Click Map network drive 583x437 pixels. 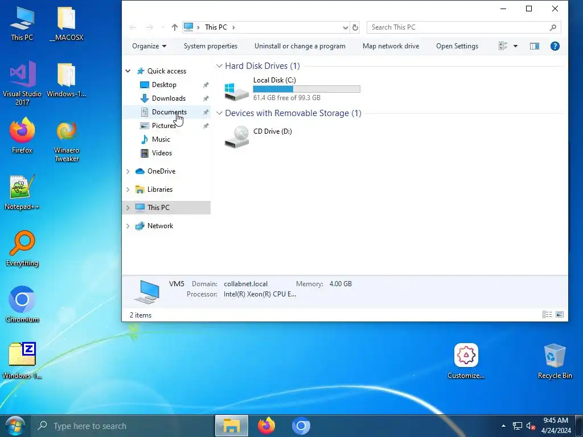391,46
